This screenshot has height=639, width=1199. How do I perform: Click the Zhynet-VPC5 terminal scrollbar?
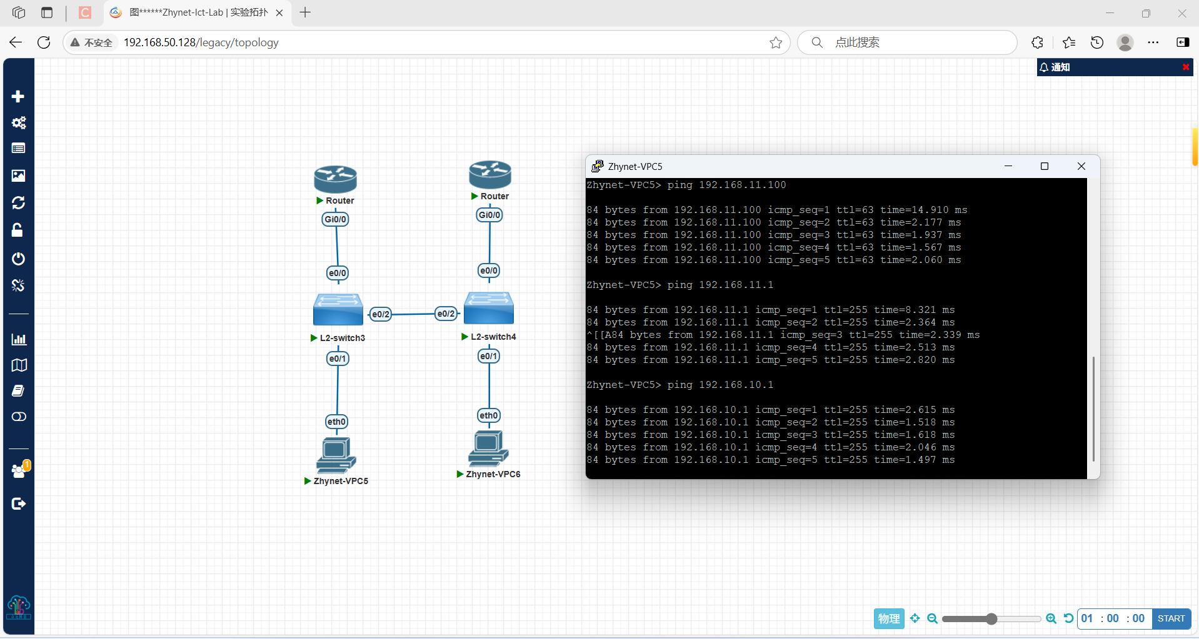(1093, 409)
